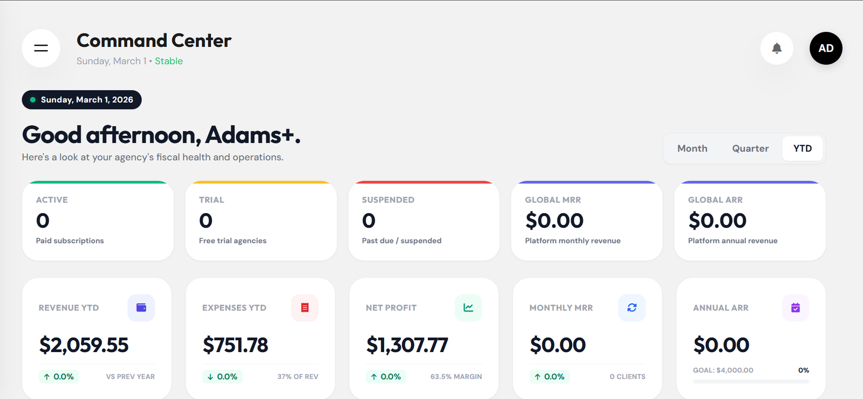Image resolution: width=863 pixels, height=399 pixels.
Task: Click the green Stable status text
Action: 169,61
